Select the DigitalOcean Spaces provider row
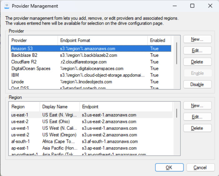The width and height of the screenshot is (219, 176). 91,68
